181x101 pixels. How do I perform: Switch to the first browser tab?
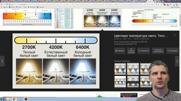pos(3,1)
